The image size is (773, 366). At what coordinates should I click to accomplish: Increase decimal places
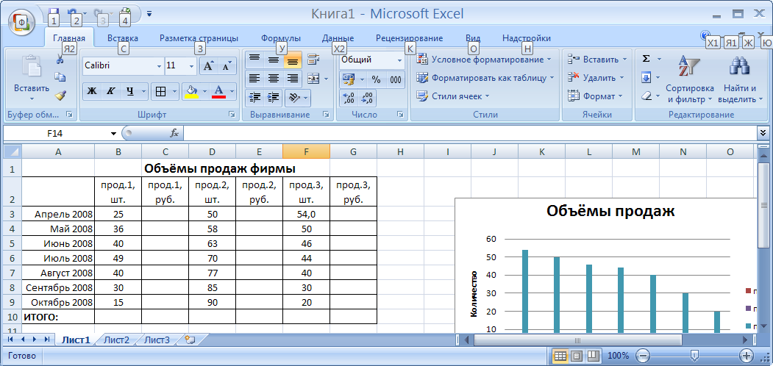349,98
